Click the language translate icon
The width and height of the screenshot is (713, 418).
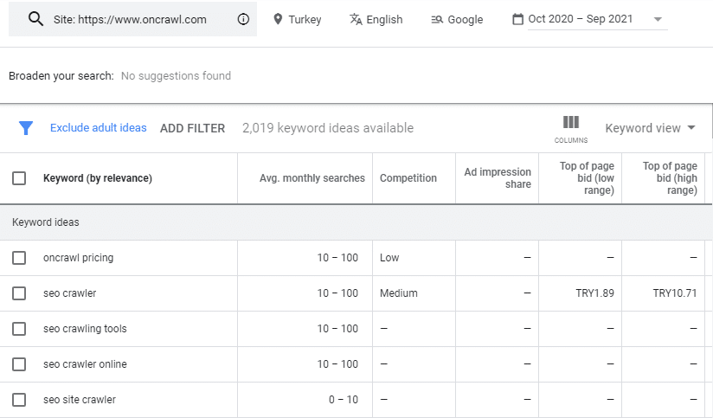[x=356, y=19]
